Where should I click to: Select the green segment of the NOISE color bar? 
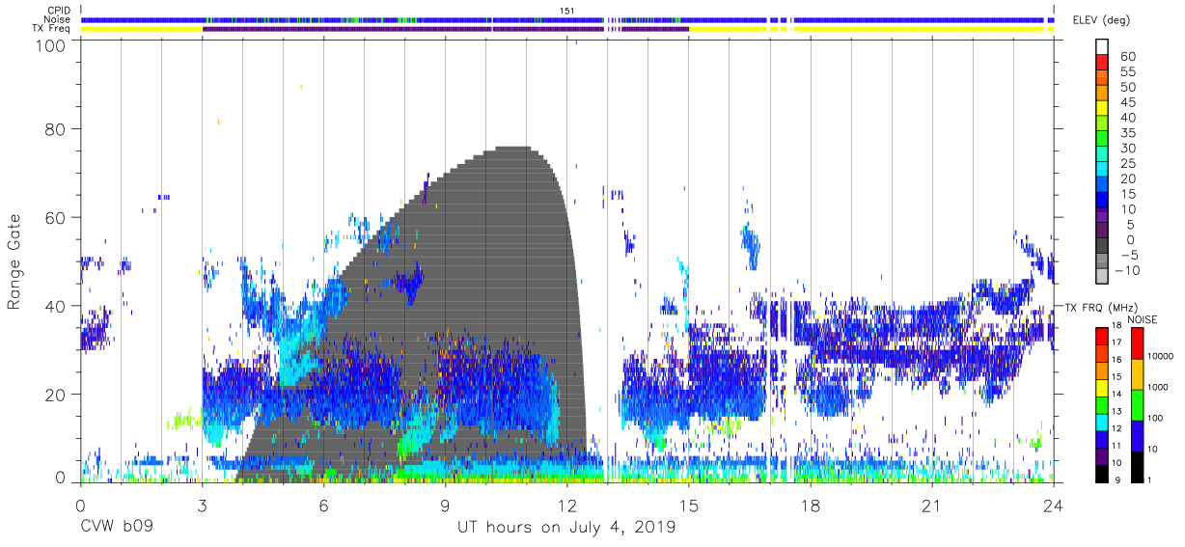[1136, 404]
